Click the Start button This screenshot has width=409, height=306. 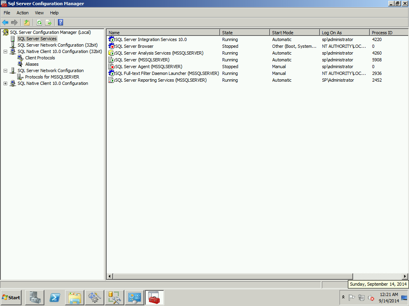[11, 298]
